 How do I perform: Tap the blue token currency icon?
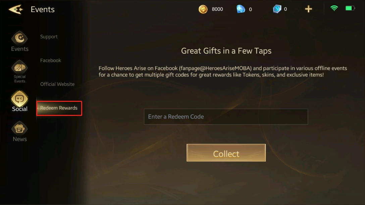277,9
